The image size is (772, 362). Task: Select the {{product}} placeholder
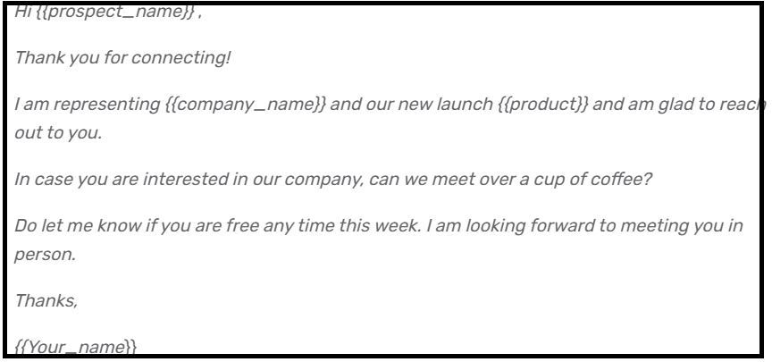(x=543, y=105)
